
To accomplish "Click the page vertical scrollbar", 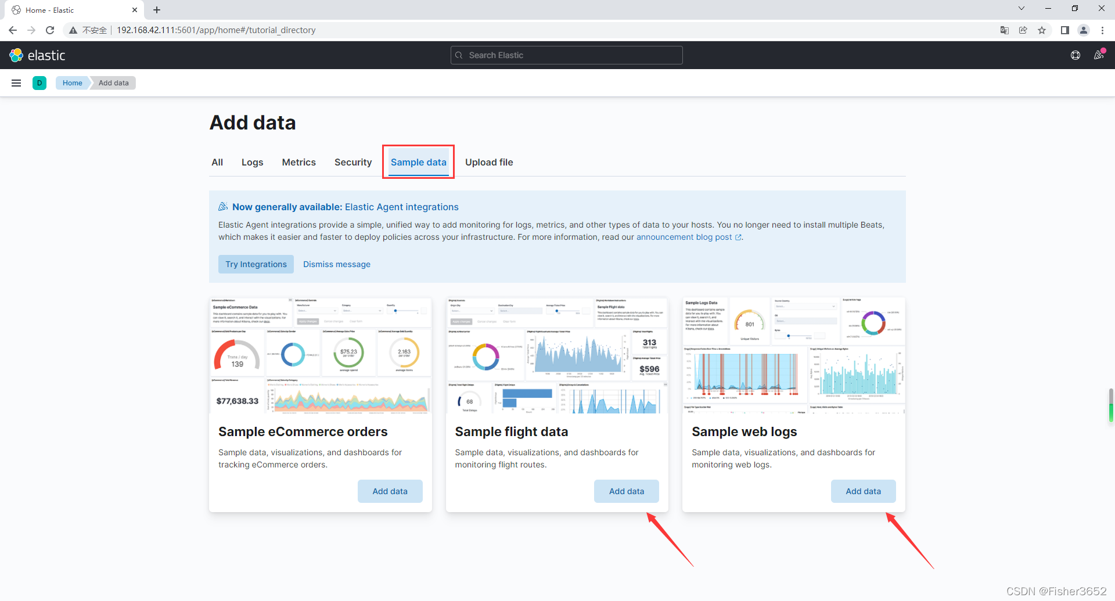I will 1111,405.
